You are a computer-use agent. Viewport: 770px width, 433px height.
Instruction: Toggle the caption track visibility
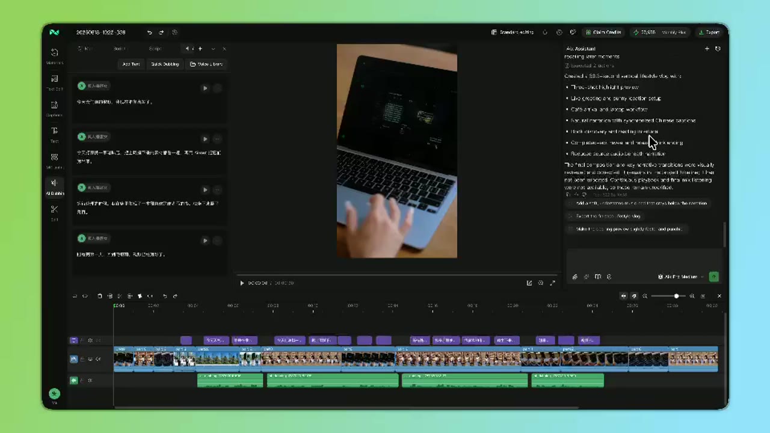90,340
